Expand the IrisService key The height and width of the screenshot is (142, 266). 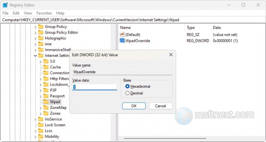tap(35, 119)
